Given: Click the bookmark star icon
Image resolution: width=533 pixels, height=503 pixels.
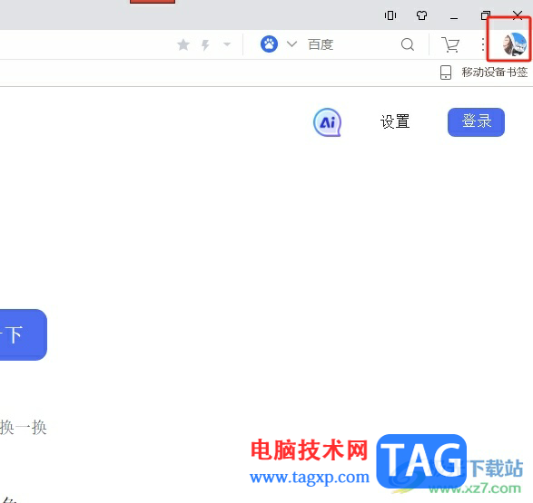Looking at the screenshot, I should pos(183,44).
